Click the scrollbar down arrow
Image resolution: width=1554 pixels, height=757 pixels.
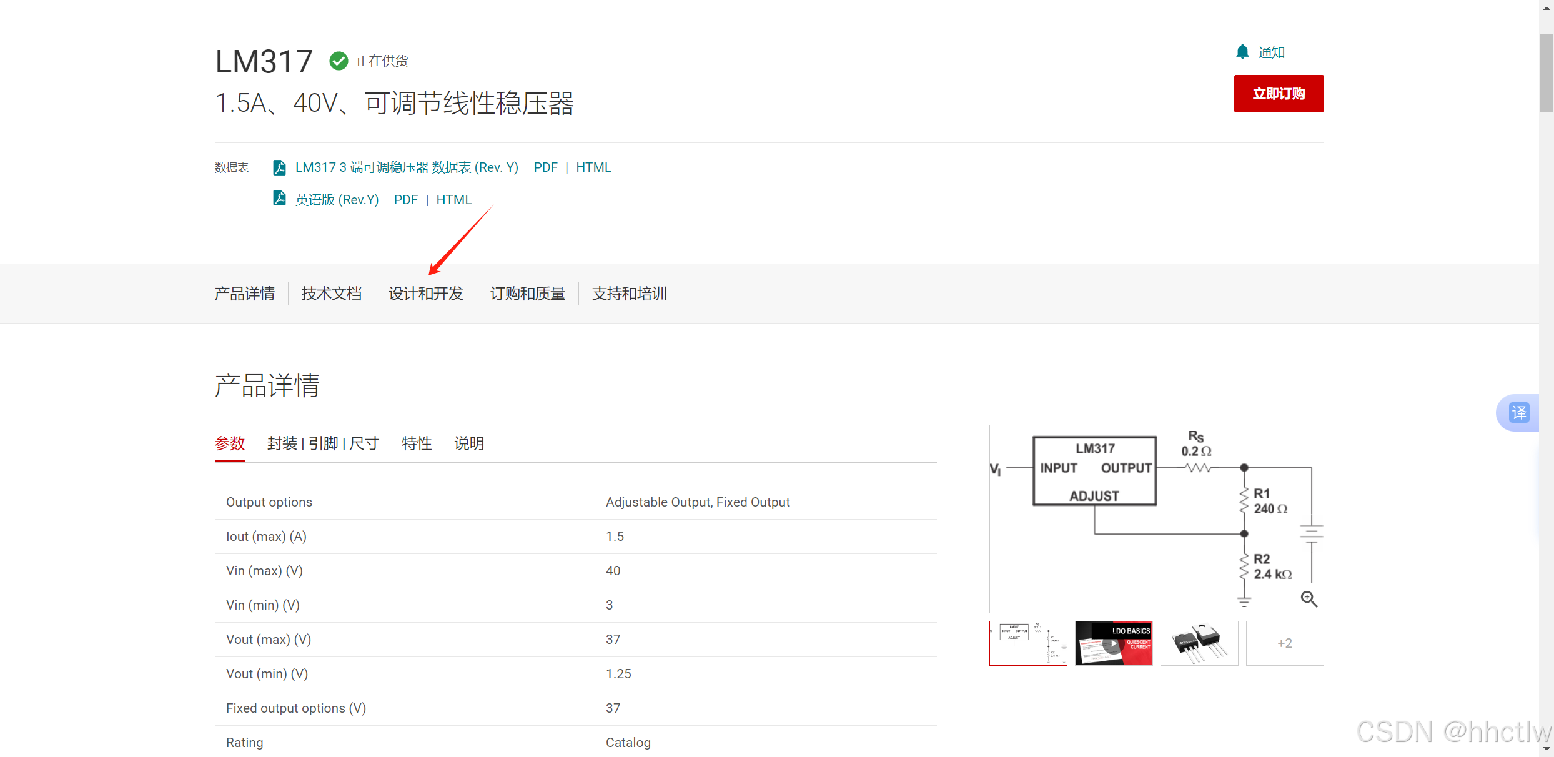(1547, 749)
